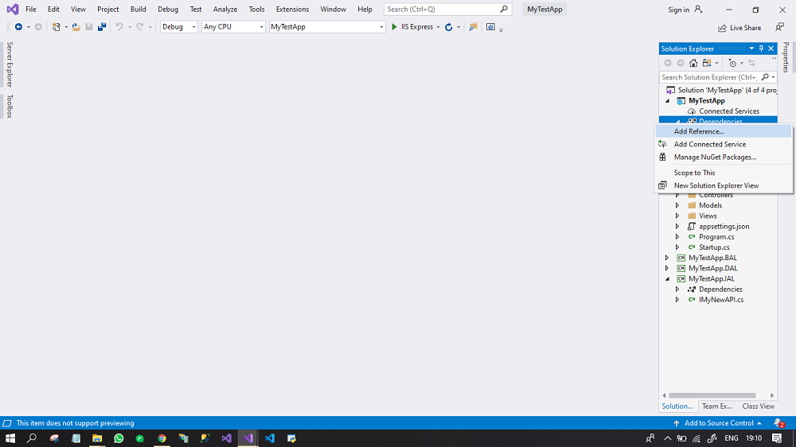Open Chrome from the taskbar
Viewport: 796px width, 447px height.
(162, 438)
